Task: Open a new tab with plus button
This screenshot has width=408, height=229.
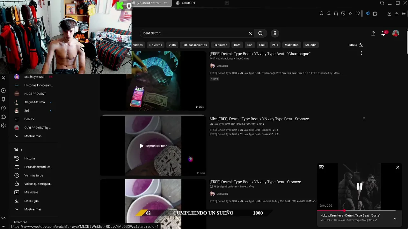Action: click(x=227, y=3)
